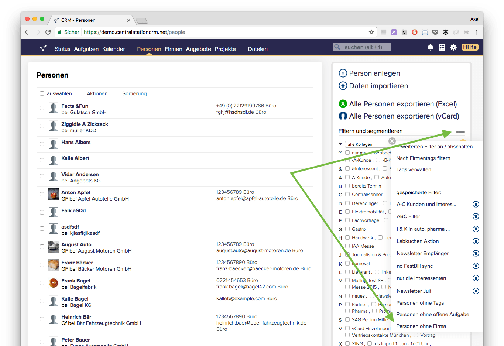
Task: Click the green Excel export icon
Action: tap(343, 104)
